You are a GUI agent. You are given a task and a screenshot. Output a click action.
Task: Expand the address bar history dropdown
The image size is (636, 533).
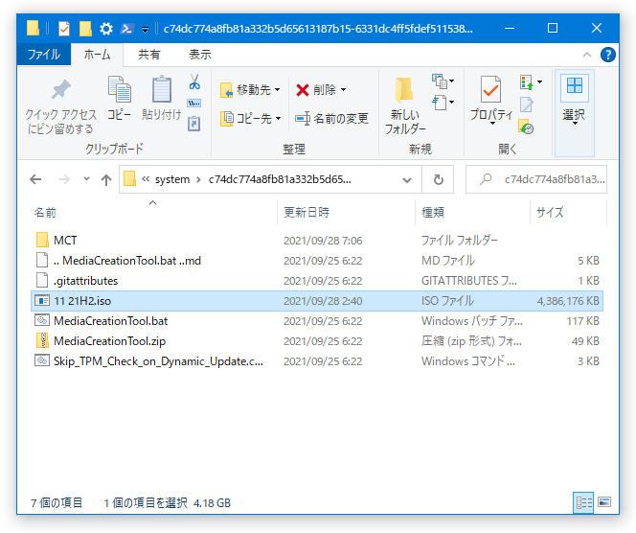click(407, 180)
